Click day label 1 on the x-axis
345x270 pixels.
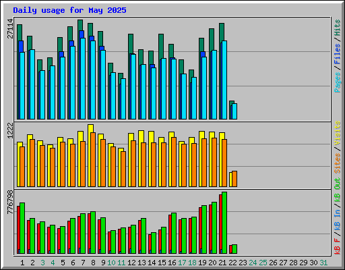pos(22,263)
